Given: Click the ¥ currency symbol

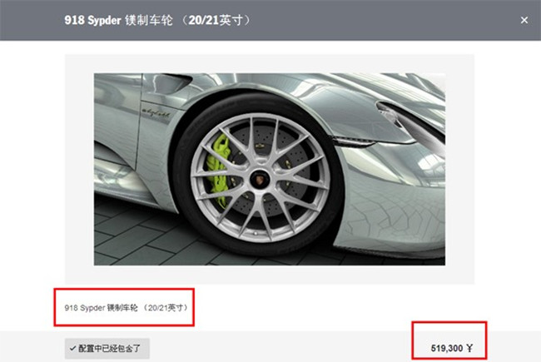Looking at the screenshot, I should point(469,348).
